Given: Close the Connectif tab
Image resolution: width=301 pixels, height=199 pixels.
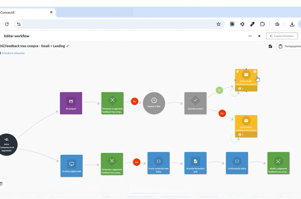Looking at the screenshot, I should click(x=51, y=12).
